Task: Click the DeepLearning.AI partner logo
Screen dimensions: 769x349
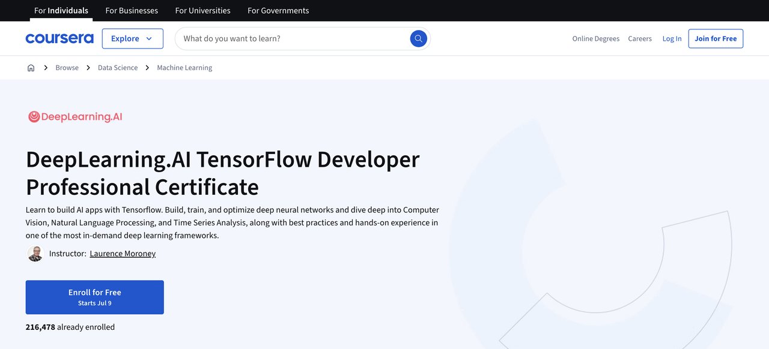Action: pos(75,117)
